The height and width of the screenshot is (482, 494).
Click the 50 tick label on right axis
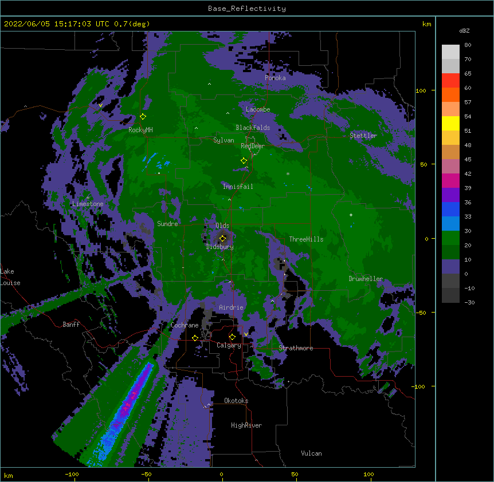[x=424, y=164]
